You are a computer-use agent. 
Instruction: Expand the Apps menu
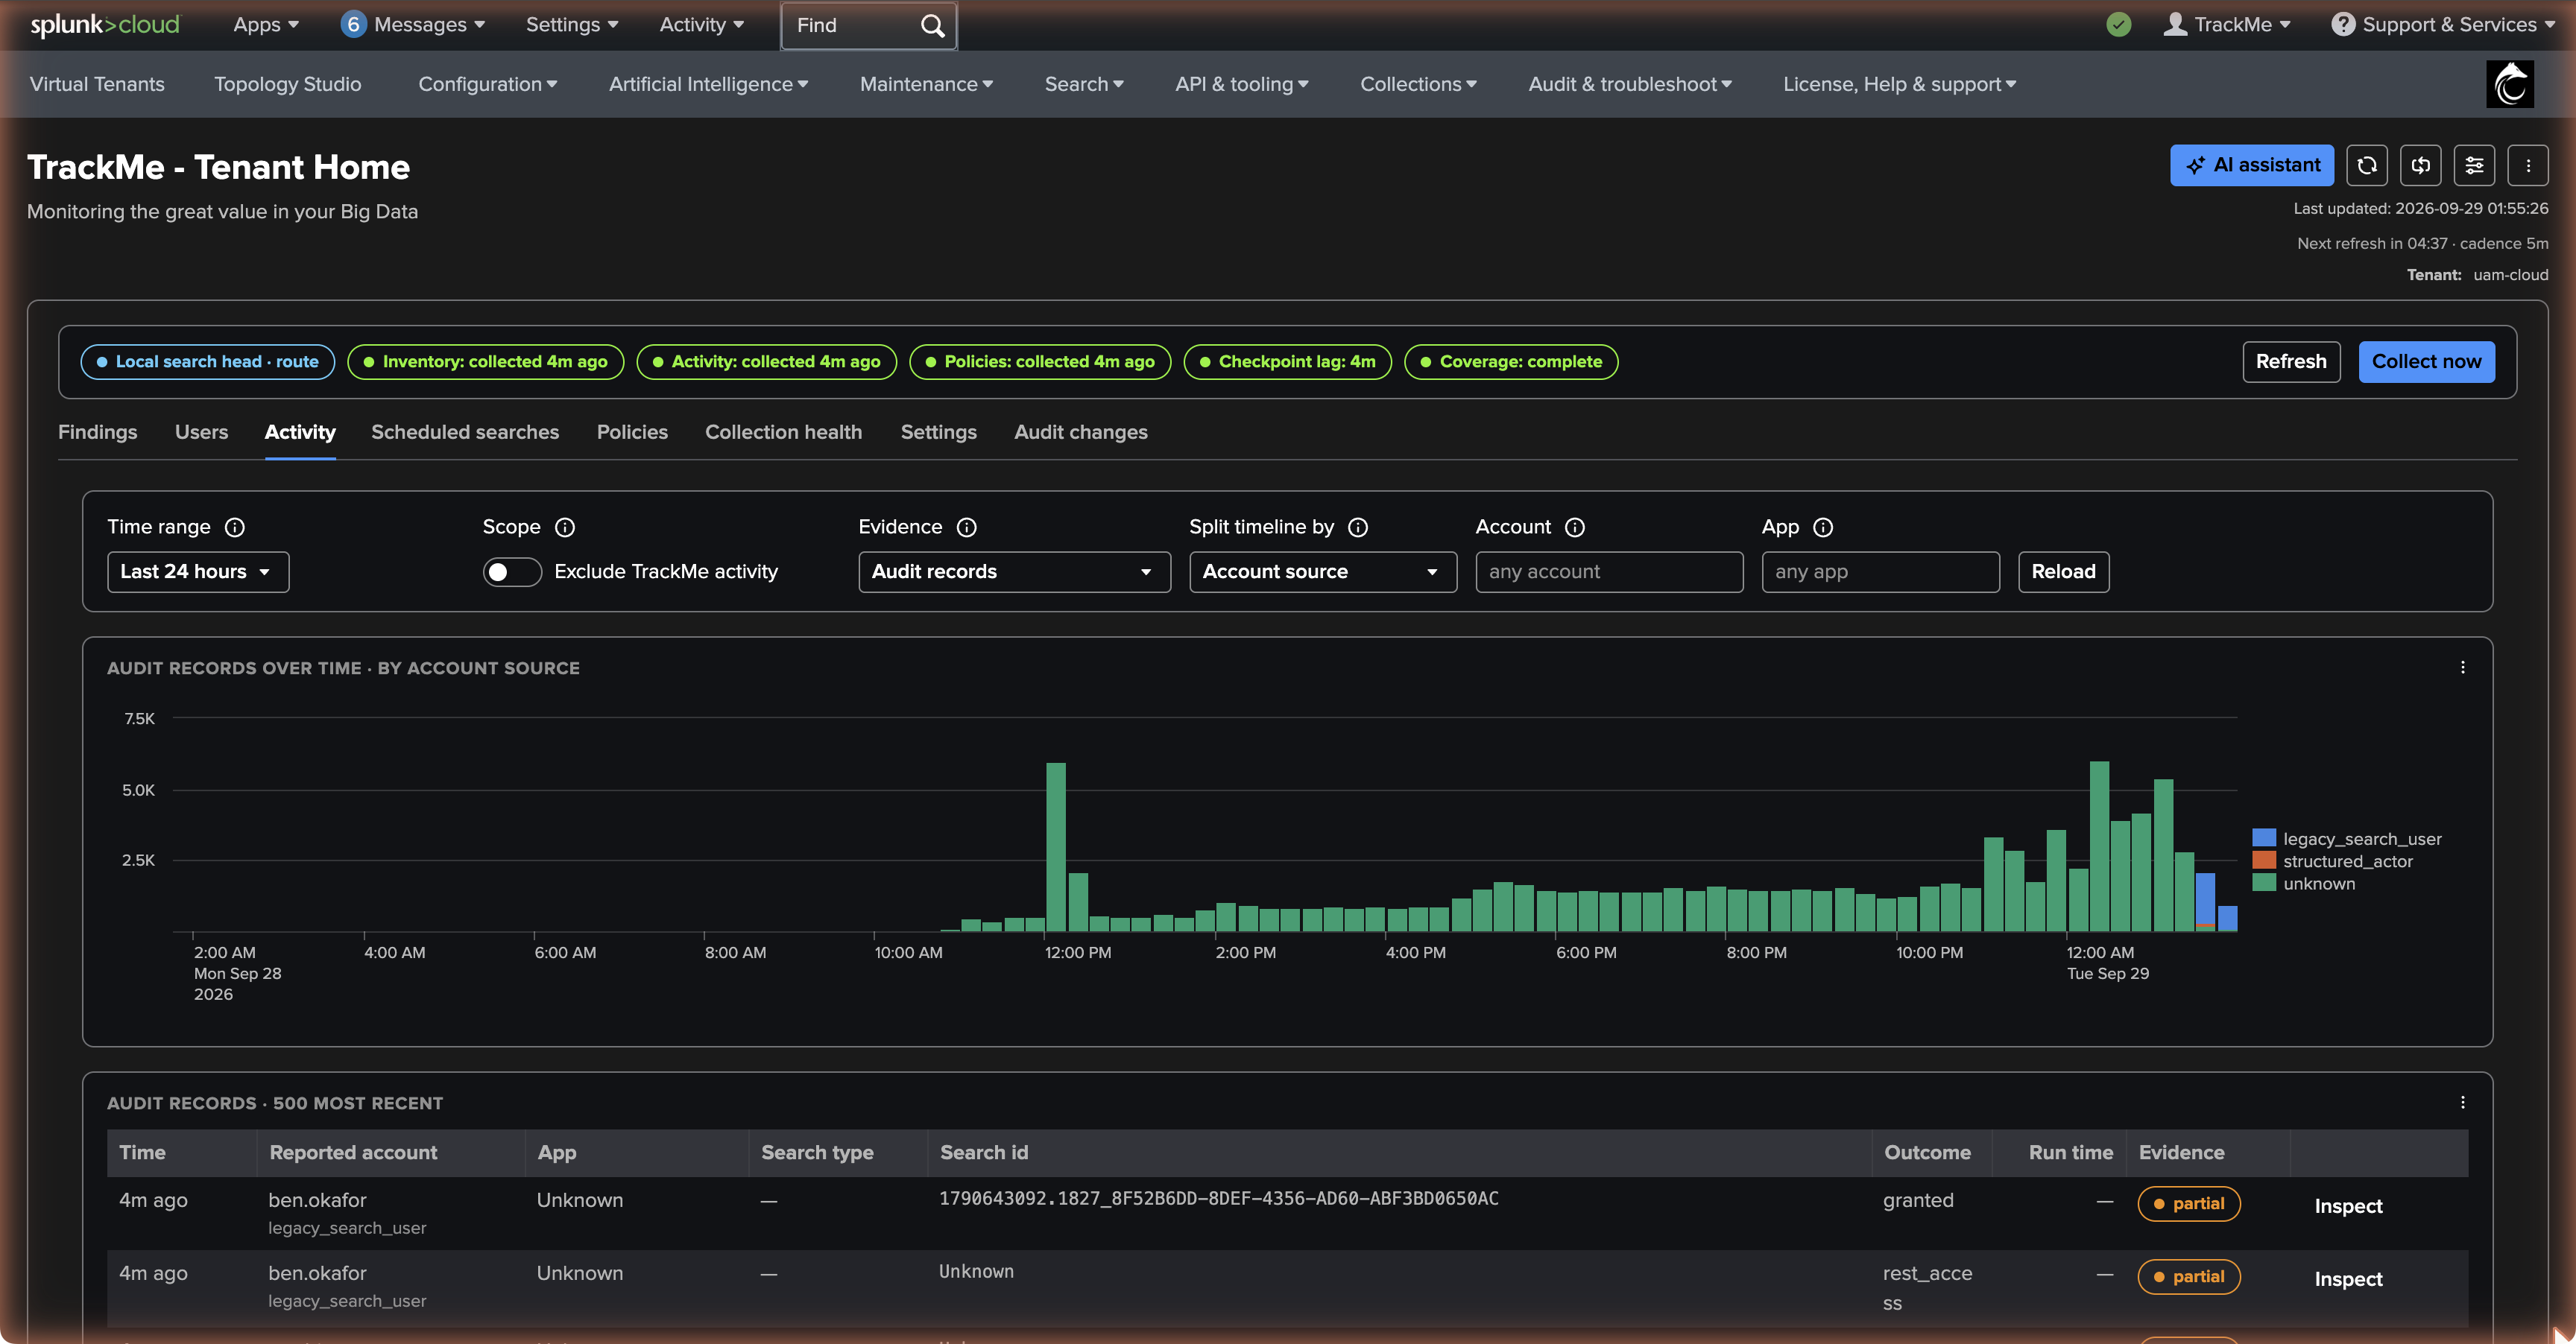point(266,25)
